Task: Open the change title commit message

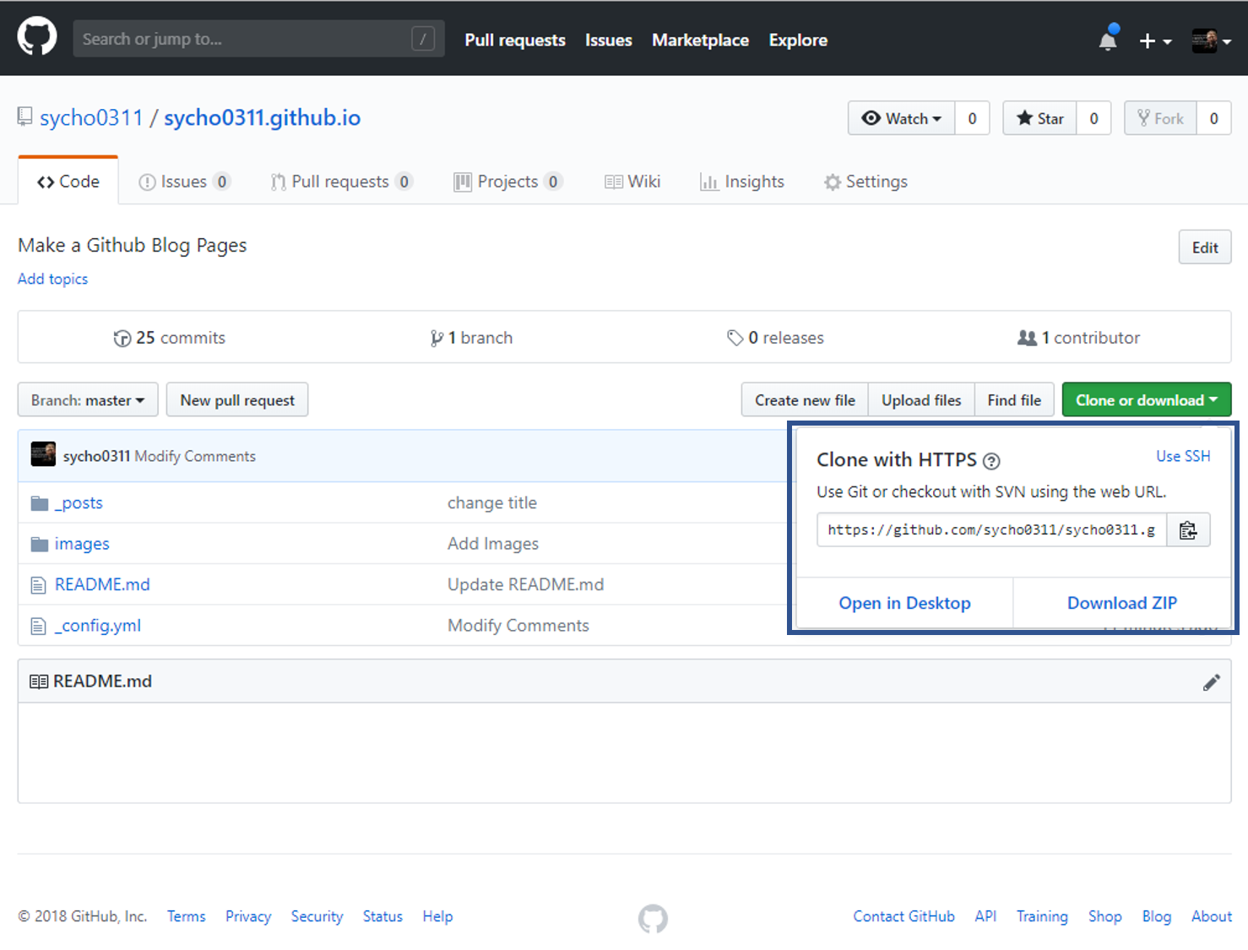Action: 492,502
